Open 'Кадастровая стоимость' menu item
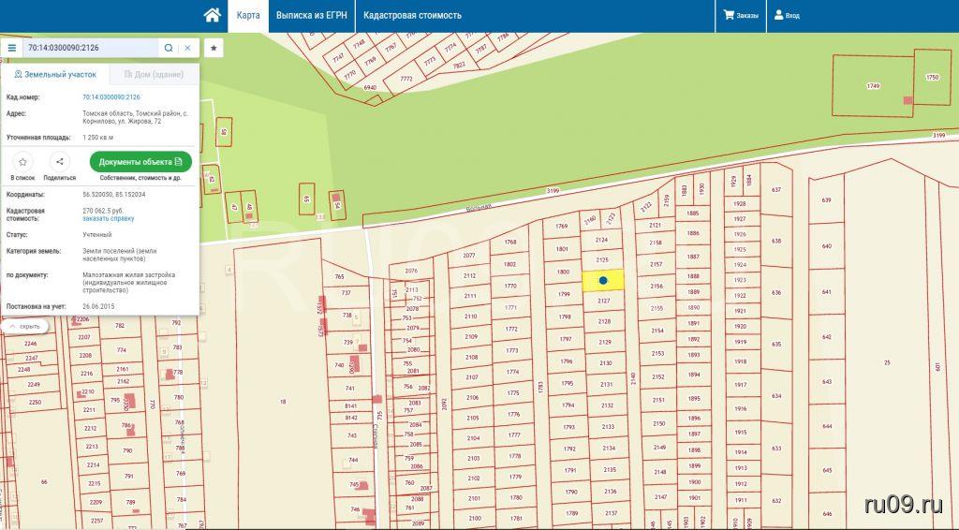The image size is (959, 530). pyautogui.click(x=412, y=16)
